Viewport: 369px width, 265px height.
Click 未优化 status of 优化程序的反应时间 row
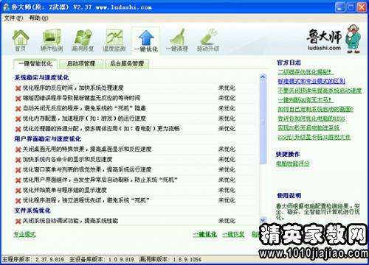[x=227, y=88]
